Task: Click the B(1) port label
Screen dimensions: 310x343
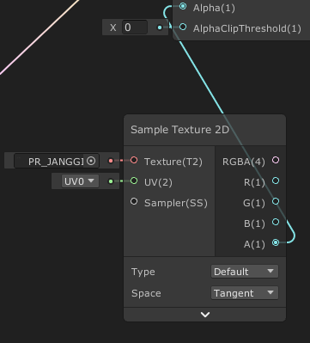Action: click(254, 224)
